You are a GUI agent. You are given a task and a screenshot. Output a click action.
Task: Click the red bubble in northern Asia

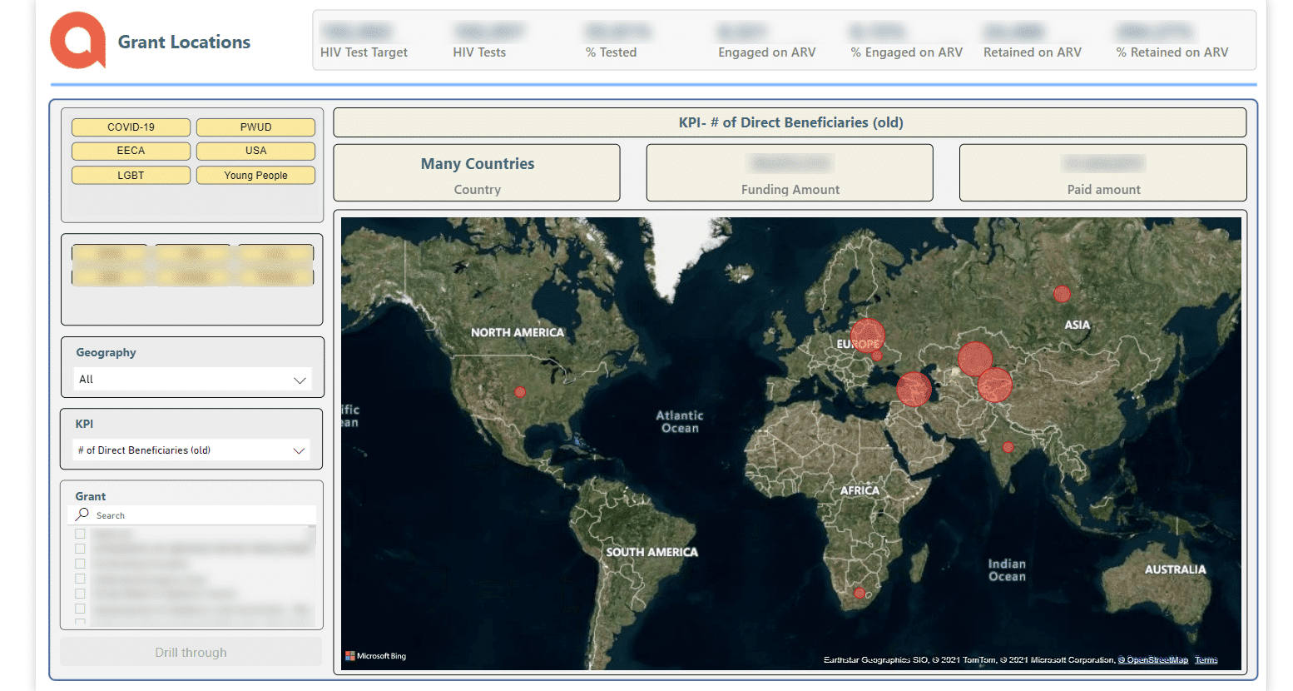(x=1062, y=294)
